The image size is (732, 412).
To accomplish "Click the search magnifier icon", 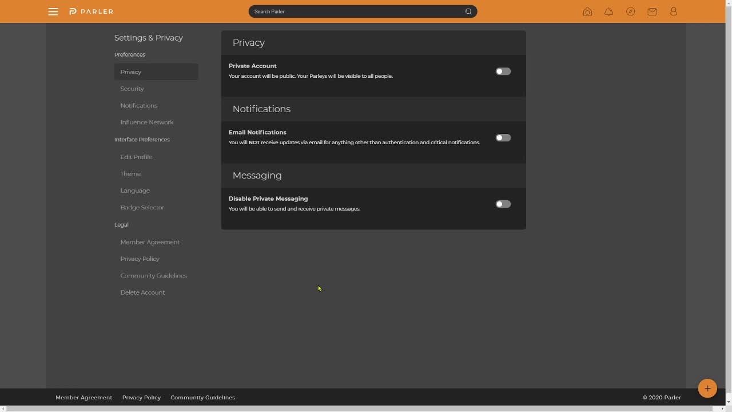I will click(x=468, y=11).
